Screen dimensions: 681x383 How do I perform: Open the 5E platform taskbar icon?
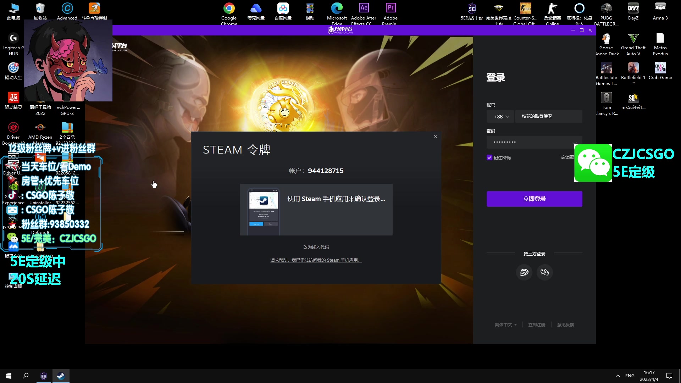click(44, 376)
